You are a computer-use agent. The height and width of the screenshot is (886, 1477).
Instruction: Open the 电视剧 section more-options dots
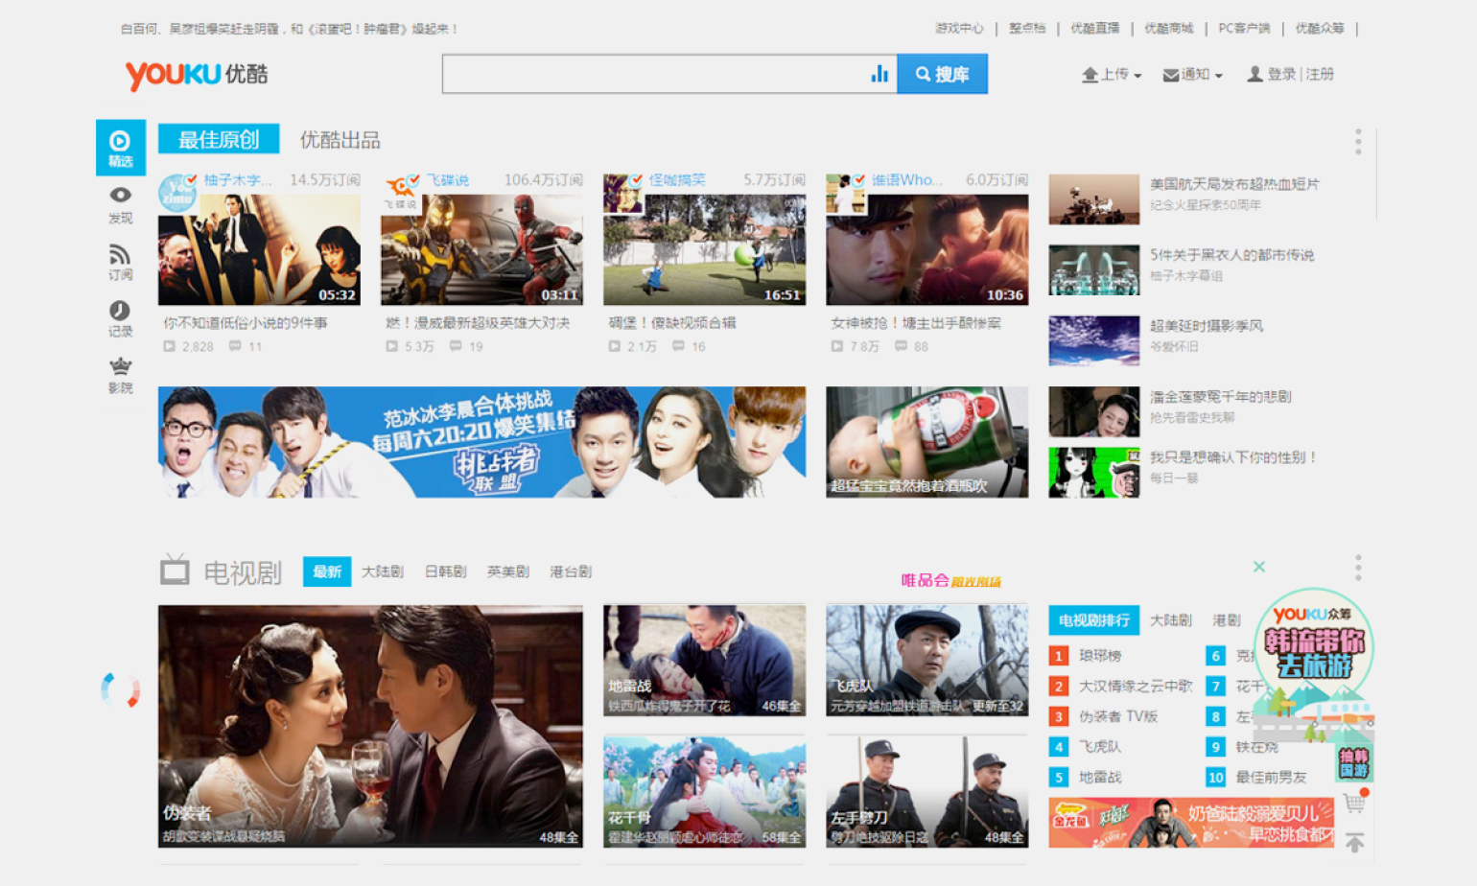click(1358, 568)
